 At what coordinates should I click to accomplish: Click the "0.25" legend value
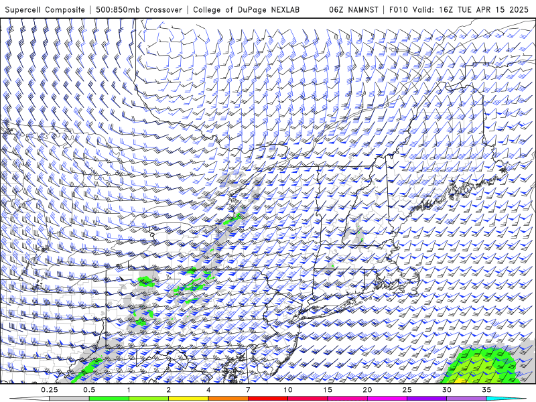click(50, 390)
